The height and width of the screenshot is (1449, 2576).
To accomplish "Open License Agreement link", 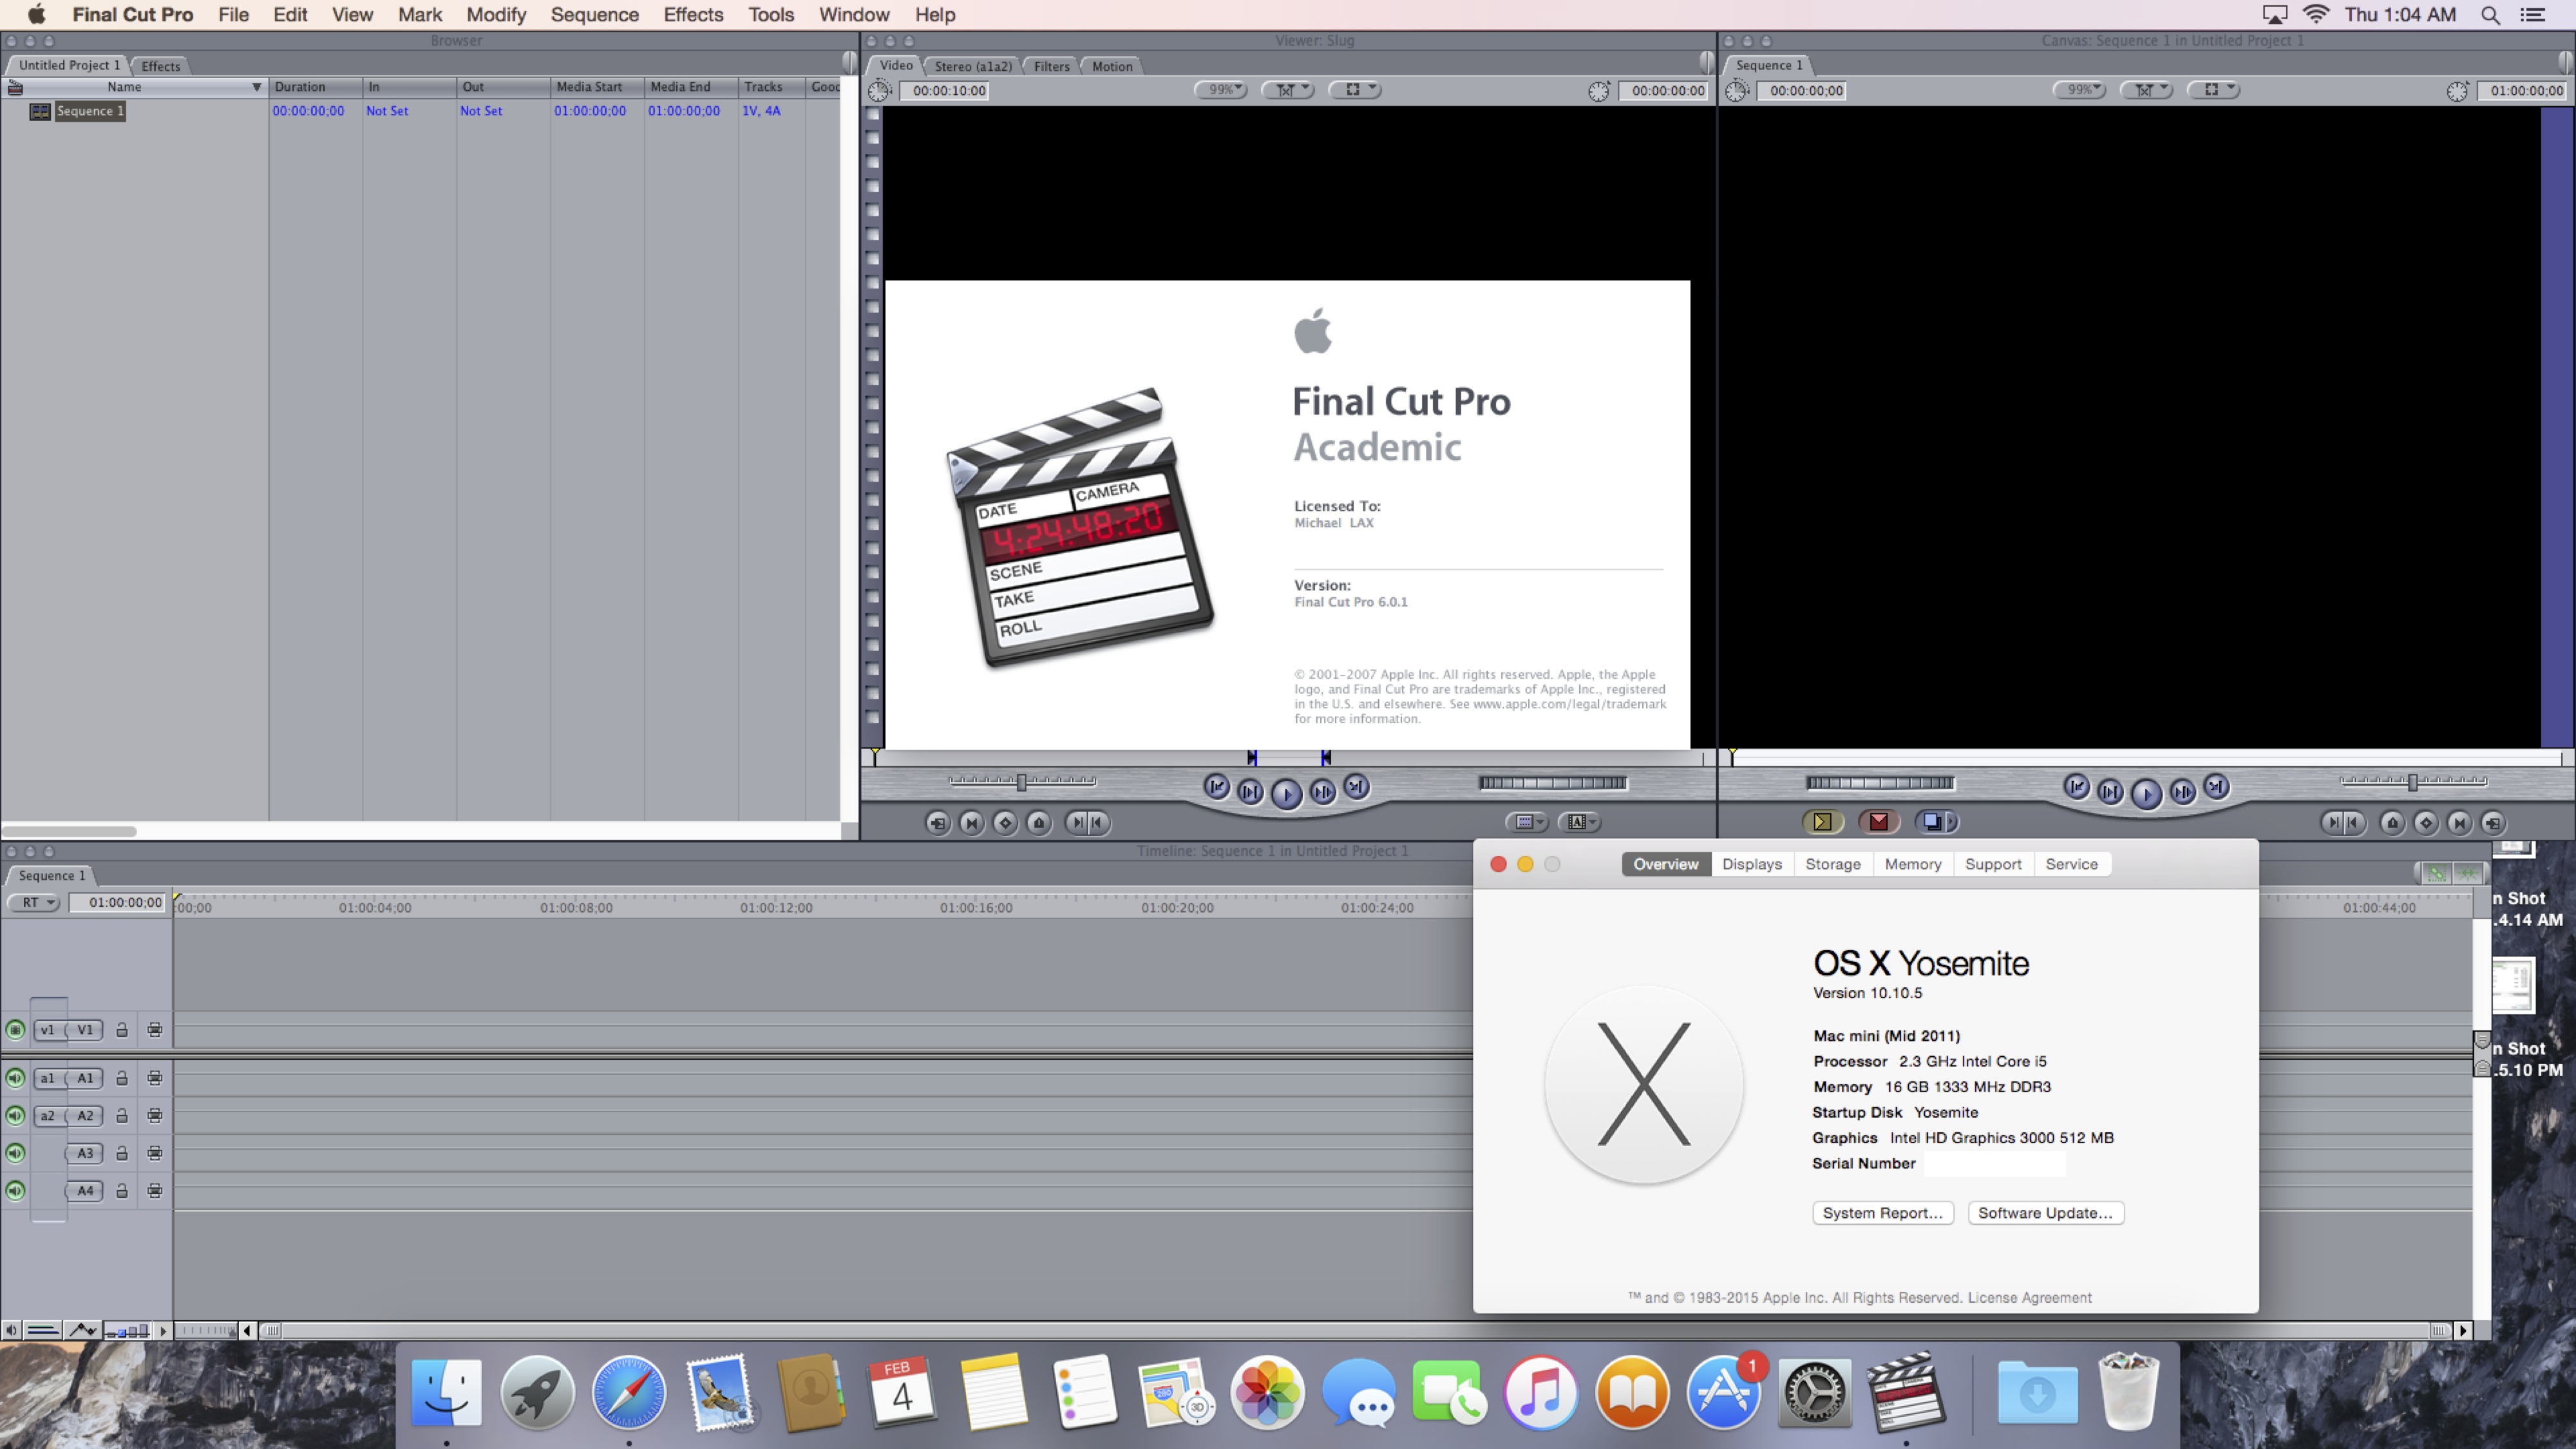I will [2029, 1298].
